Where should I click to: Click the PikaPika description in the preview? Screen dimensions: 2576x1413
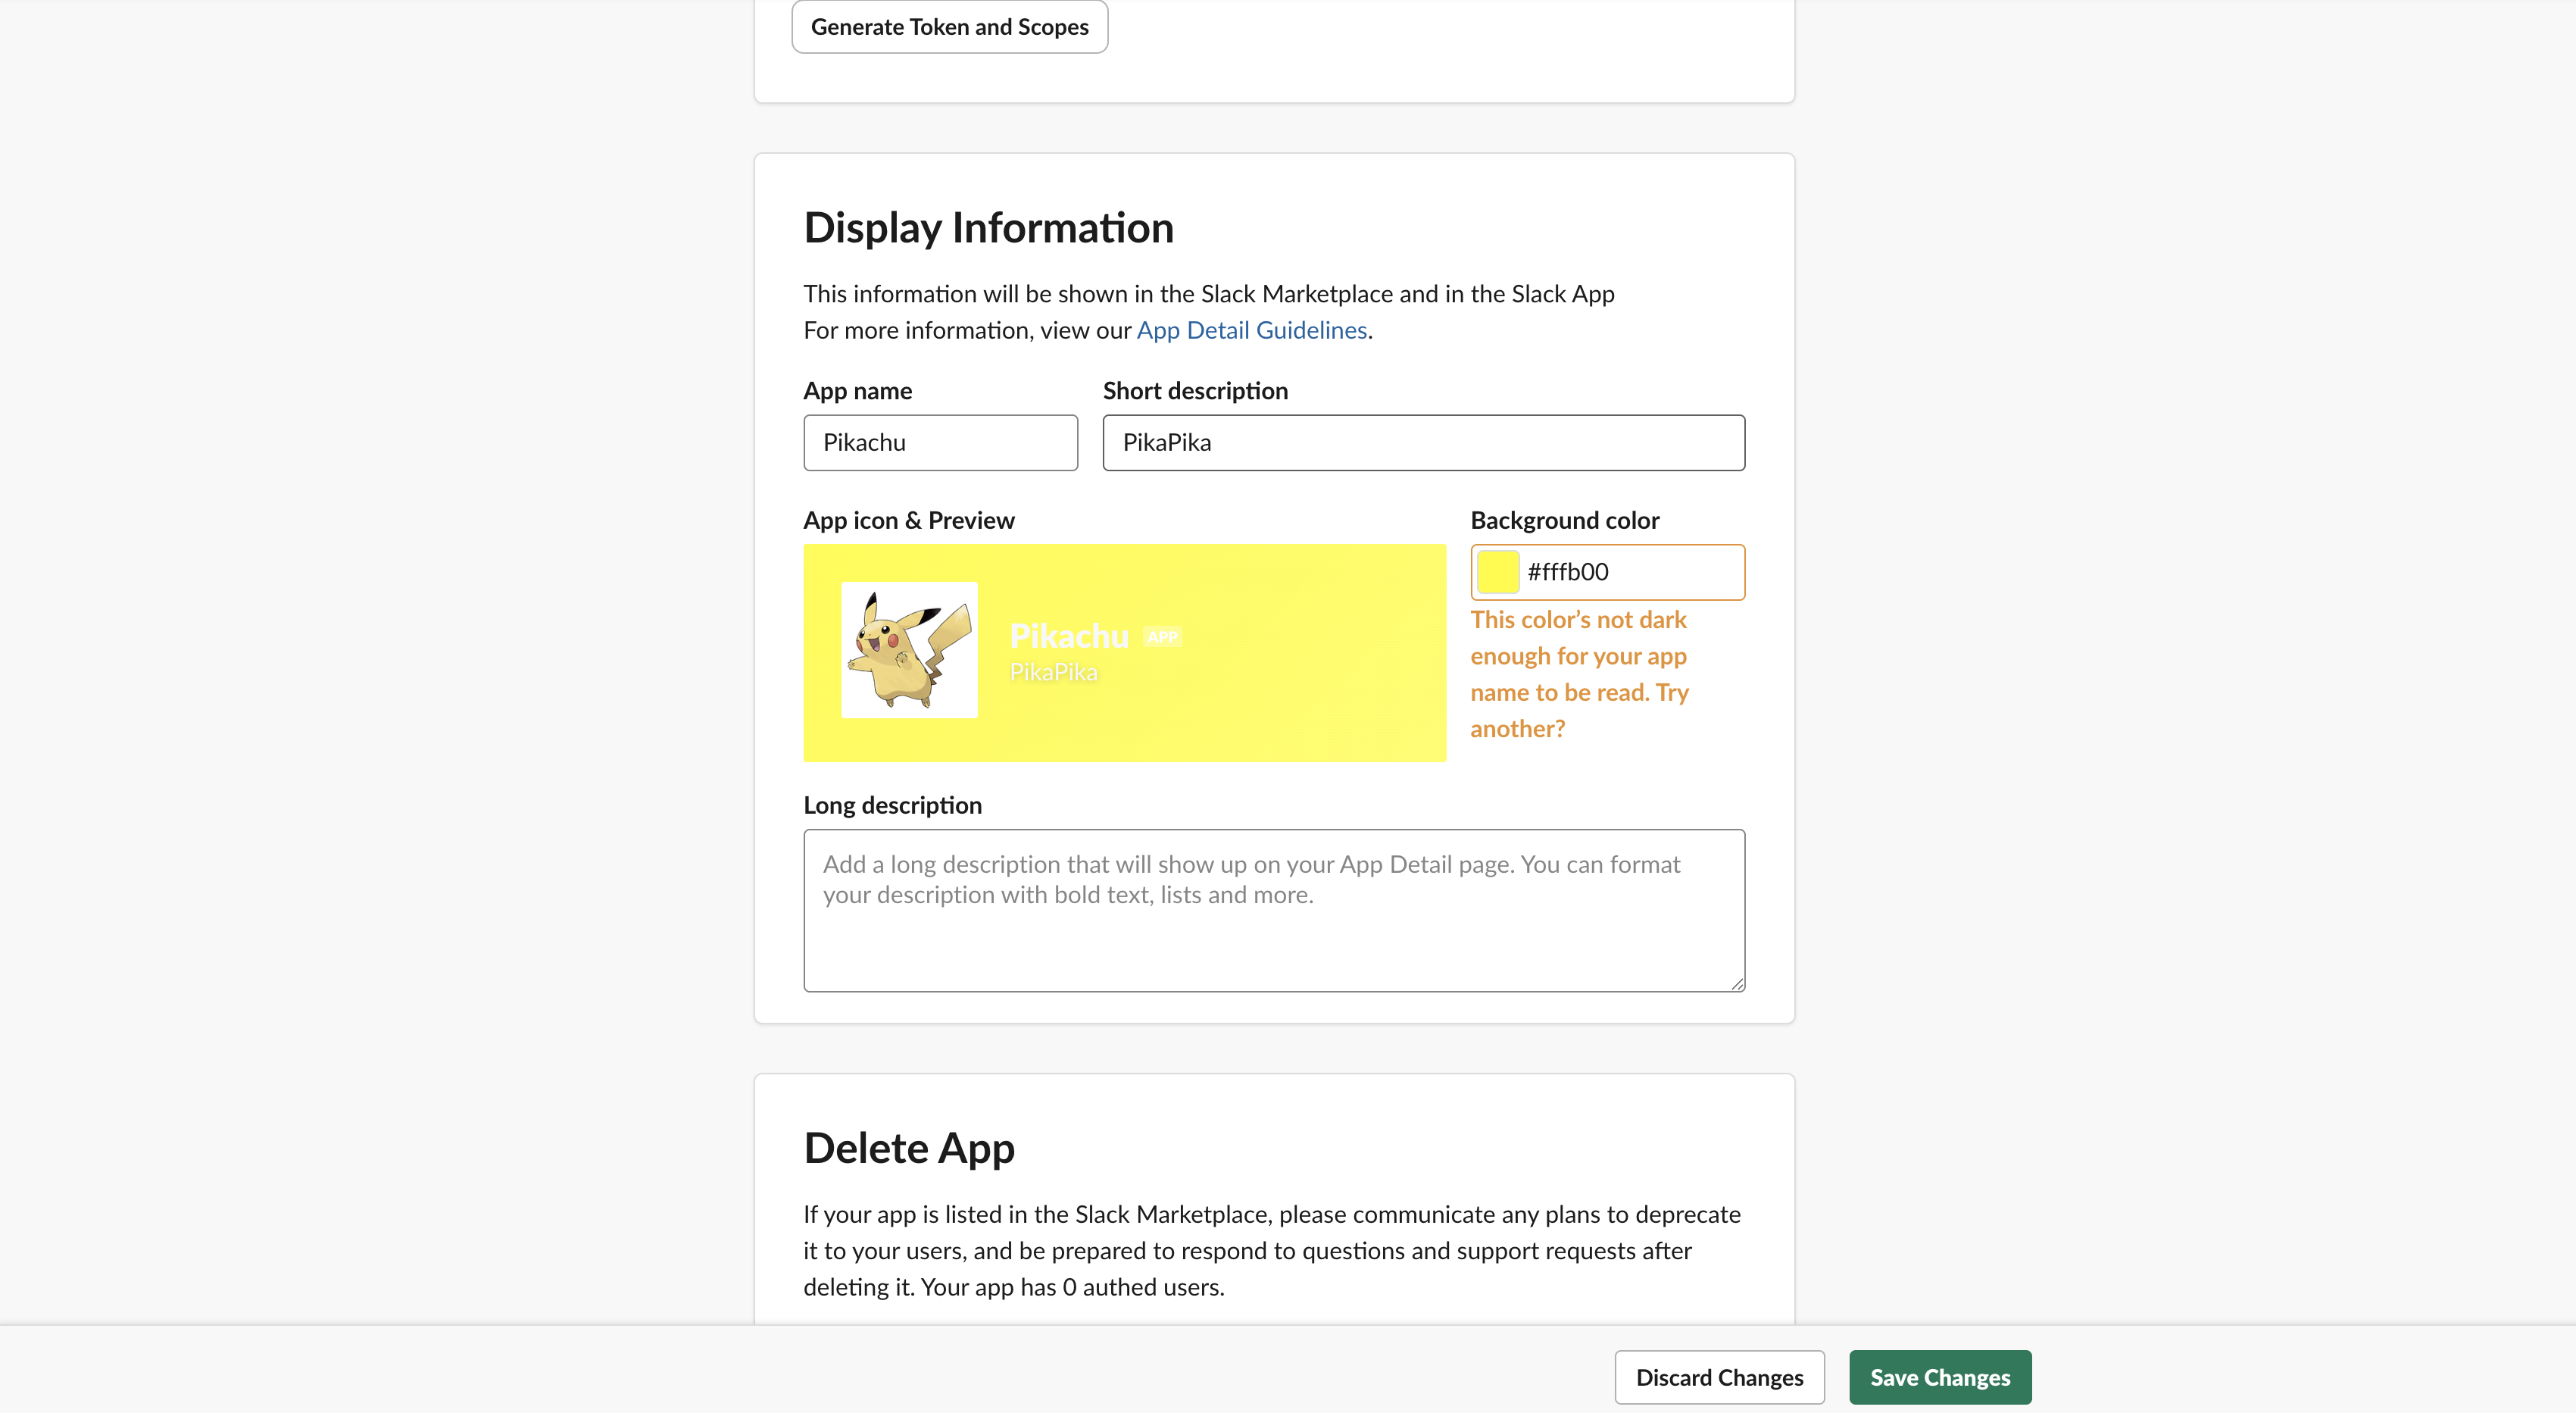click(1053, 672)
